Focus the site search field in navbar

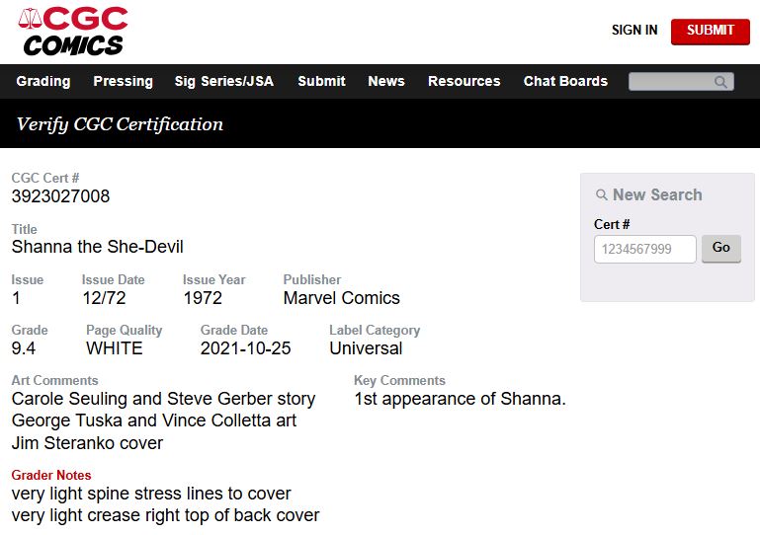672,82
